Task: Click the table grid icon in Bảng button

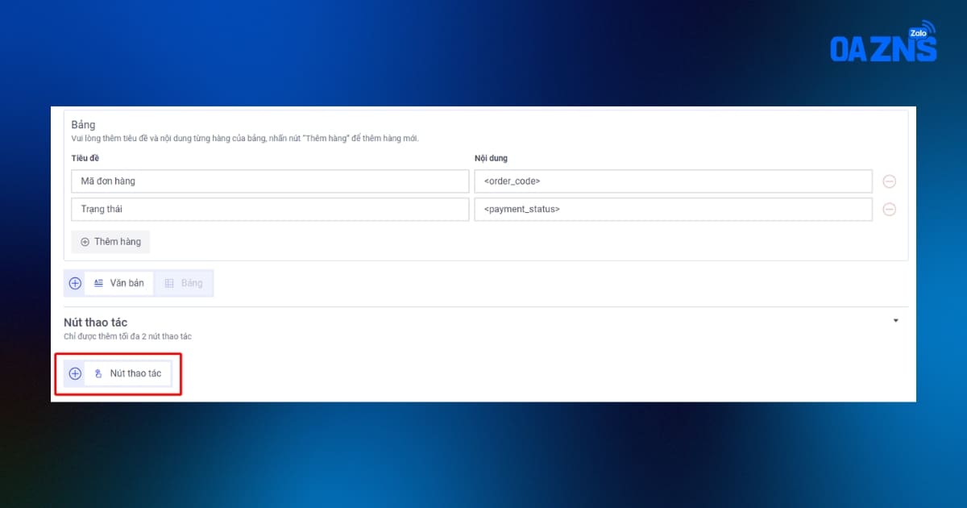Action: (169, 283)
